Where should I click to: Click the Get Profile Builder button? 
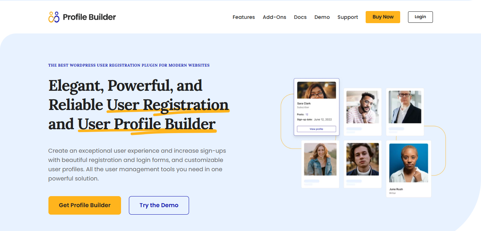click(x=85, y=205)
